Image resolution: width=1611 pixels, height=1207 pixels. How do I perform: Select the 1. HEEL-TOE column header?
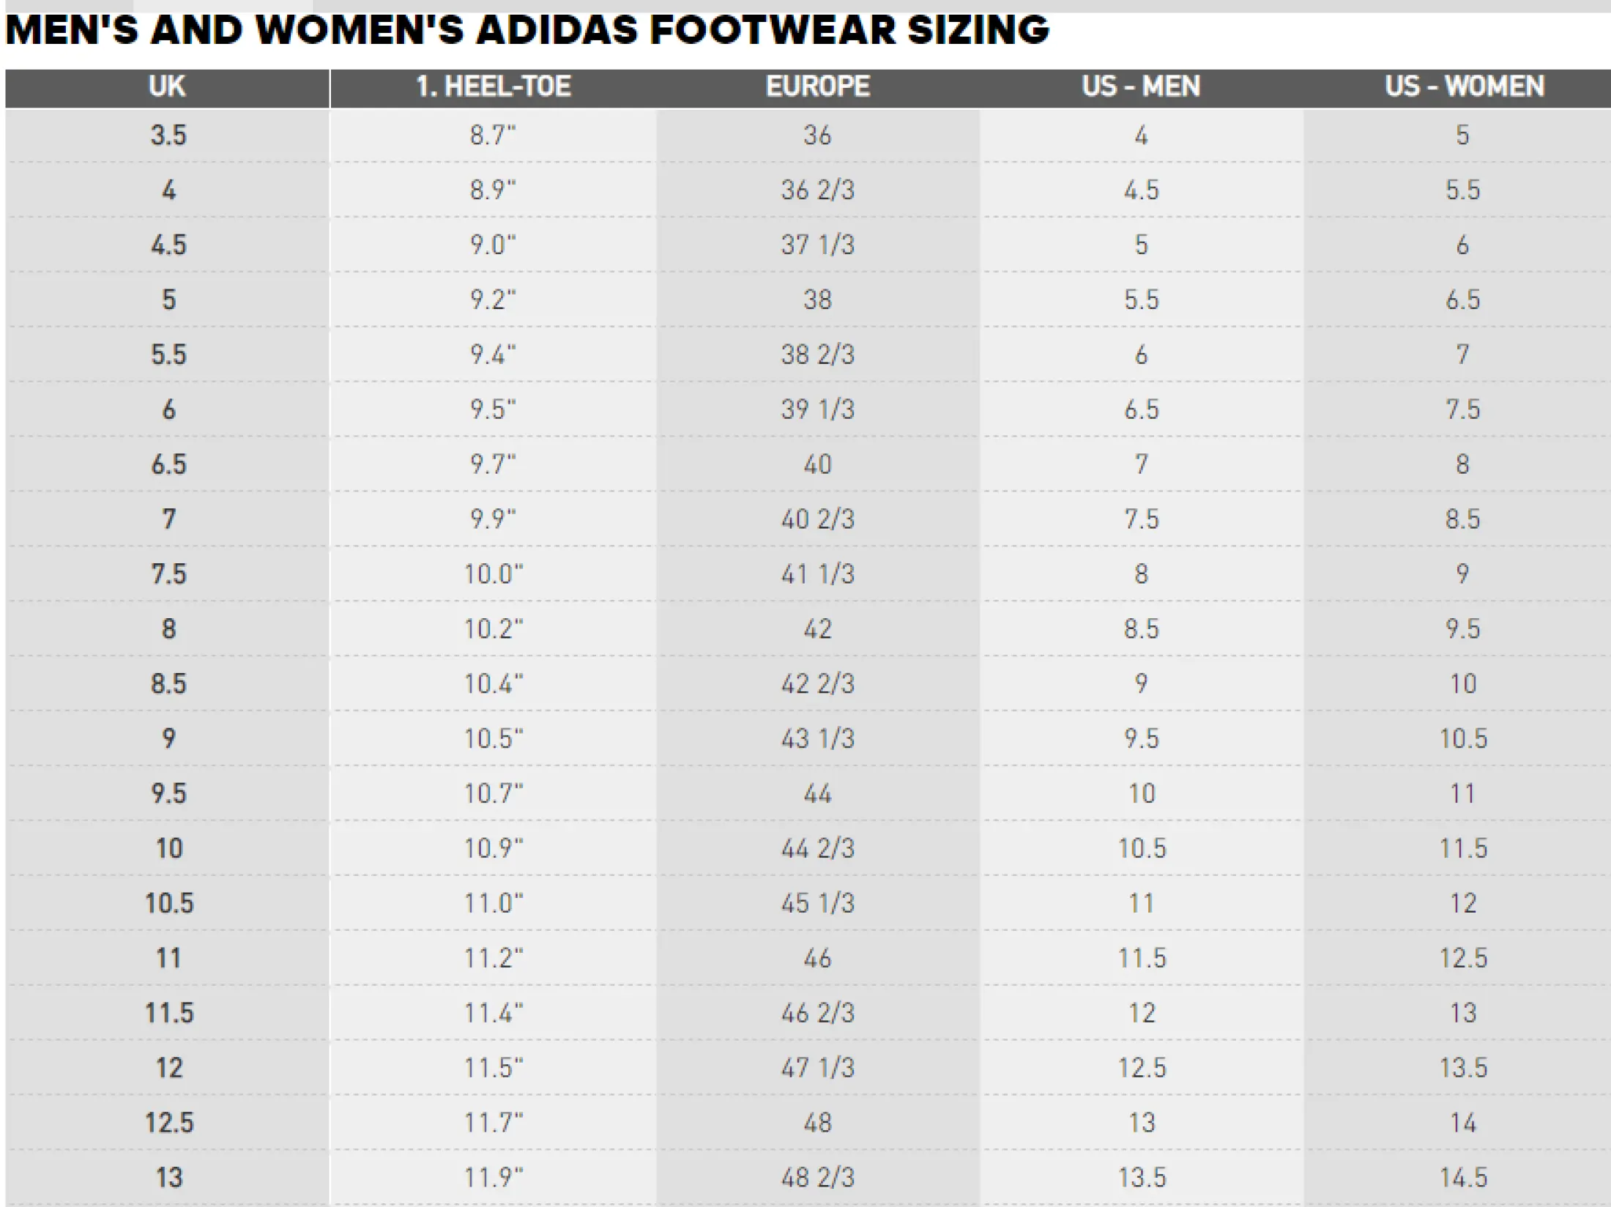494,87
